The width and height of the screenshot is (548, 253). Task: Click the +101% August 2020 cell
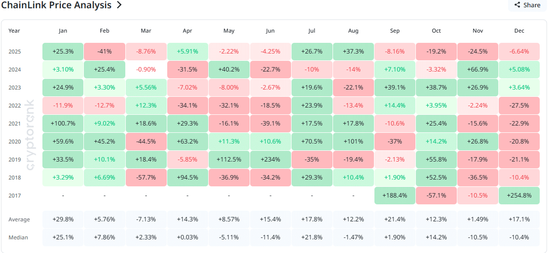tap(353, 142)
